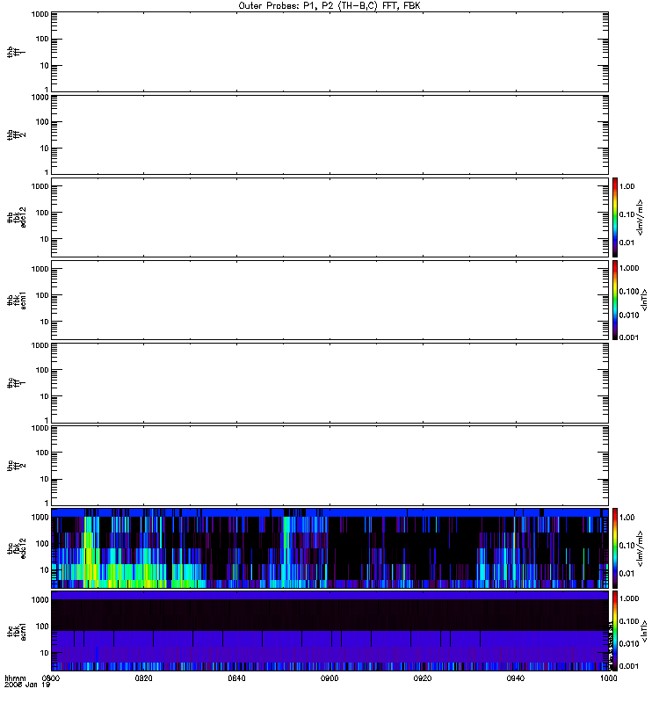Click the '10' y-tick of thb fff 2 panel

click(45, 149)
